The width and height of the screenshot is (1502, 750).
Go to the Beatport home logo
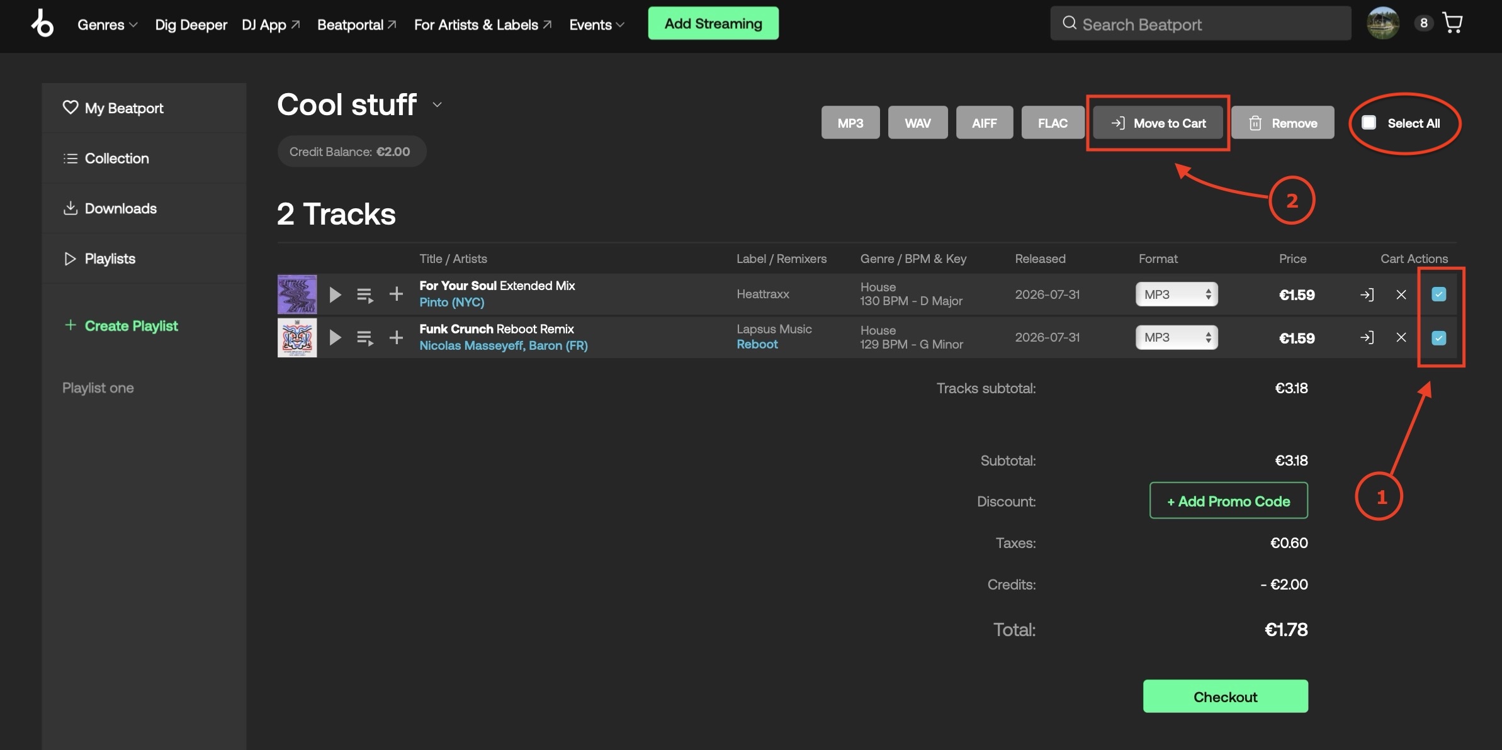click(42, 23)
